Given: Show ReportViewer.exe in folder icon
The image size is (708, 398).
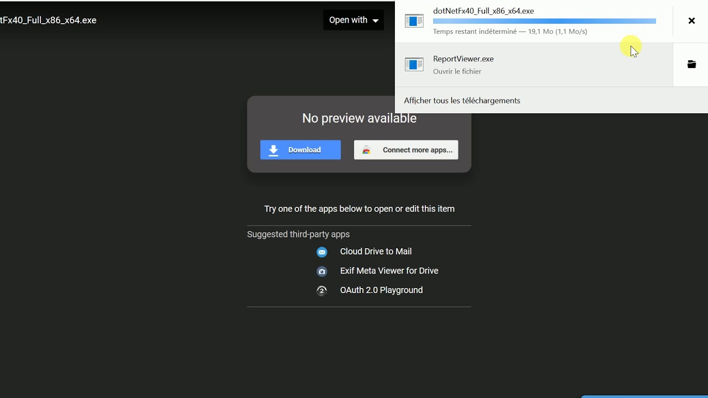Looking at the screenshot, I should click(x=691, y=64).
